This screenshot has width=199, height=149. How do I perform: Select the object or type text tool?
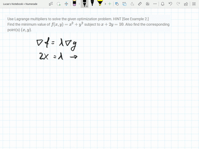[51, 4]
